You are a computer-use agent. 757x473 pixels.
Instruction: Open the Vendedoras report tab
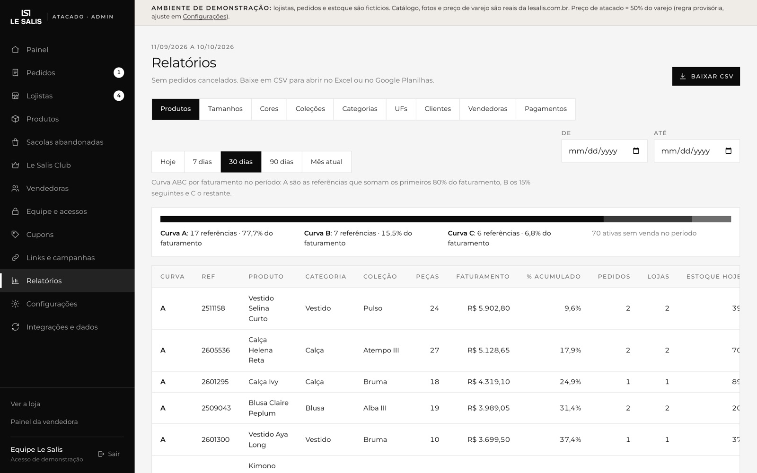click(488, 109)
